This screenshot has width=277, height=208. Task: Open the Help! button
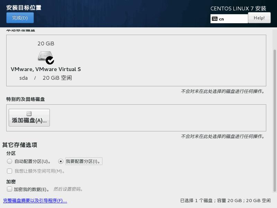[x=259, y=18]
